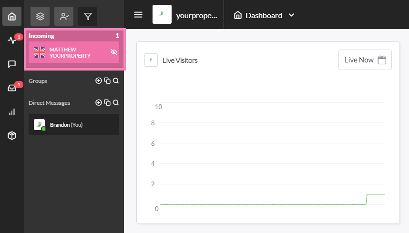
Task: Select the assigned-user checkmark icon
Action: [64, 16]
